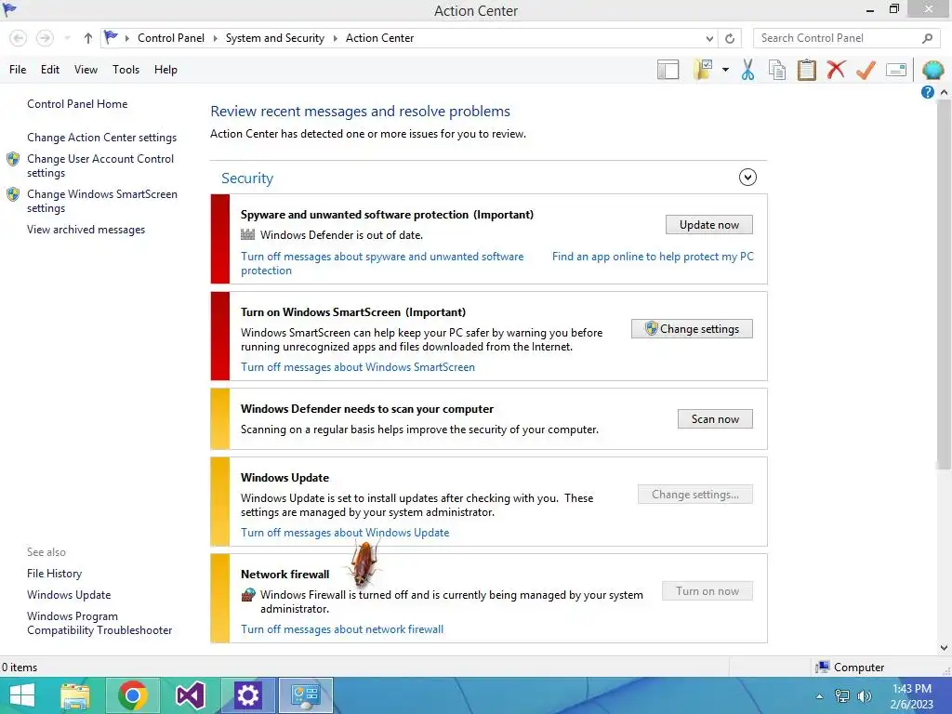Click the Copy toolbar icon
The height and width of the screenshot is (714, 952).
click(x=777, y=70)
